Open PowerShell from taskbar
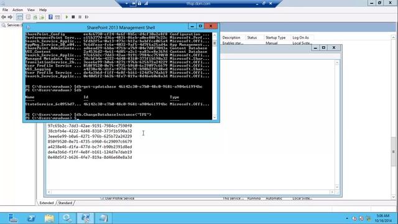The image size is (398, 224). 31,218
